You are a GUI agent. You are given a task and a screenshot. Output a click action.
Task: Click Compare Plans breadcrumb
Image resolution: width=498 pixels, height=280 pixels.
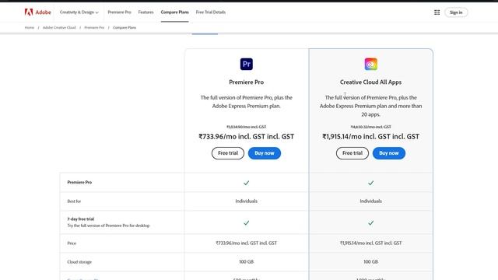(124, 28)
